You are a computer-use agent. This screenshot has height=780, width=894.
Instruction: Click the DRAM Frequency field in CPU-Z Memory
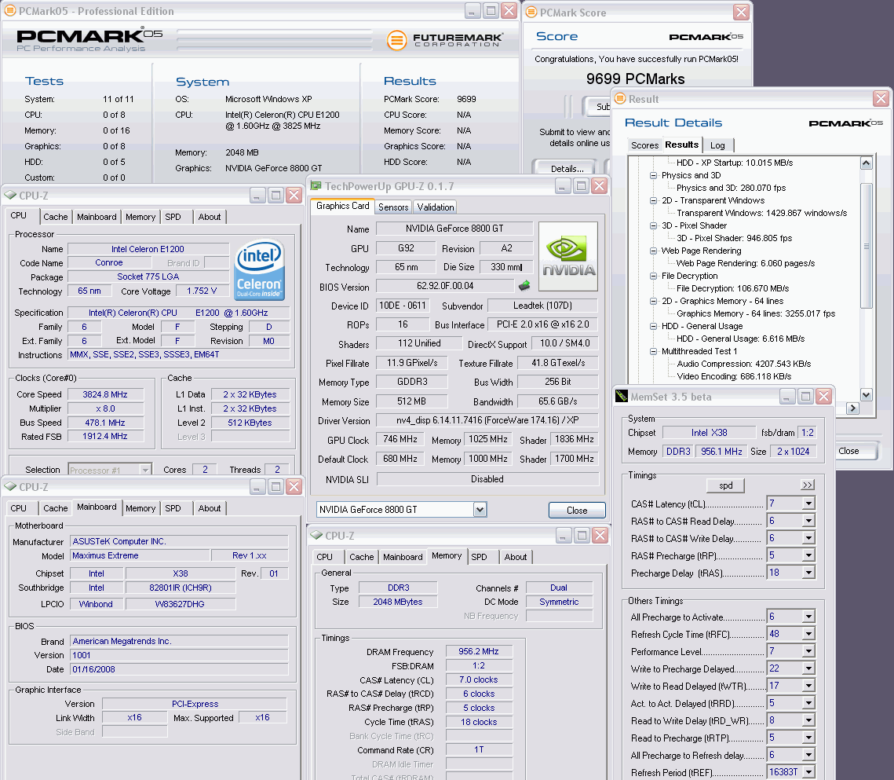(478, 651)
